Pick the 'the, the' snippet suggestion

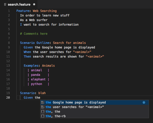pyautogui.click(x=53, y=112)
